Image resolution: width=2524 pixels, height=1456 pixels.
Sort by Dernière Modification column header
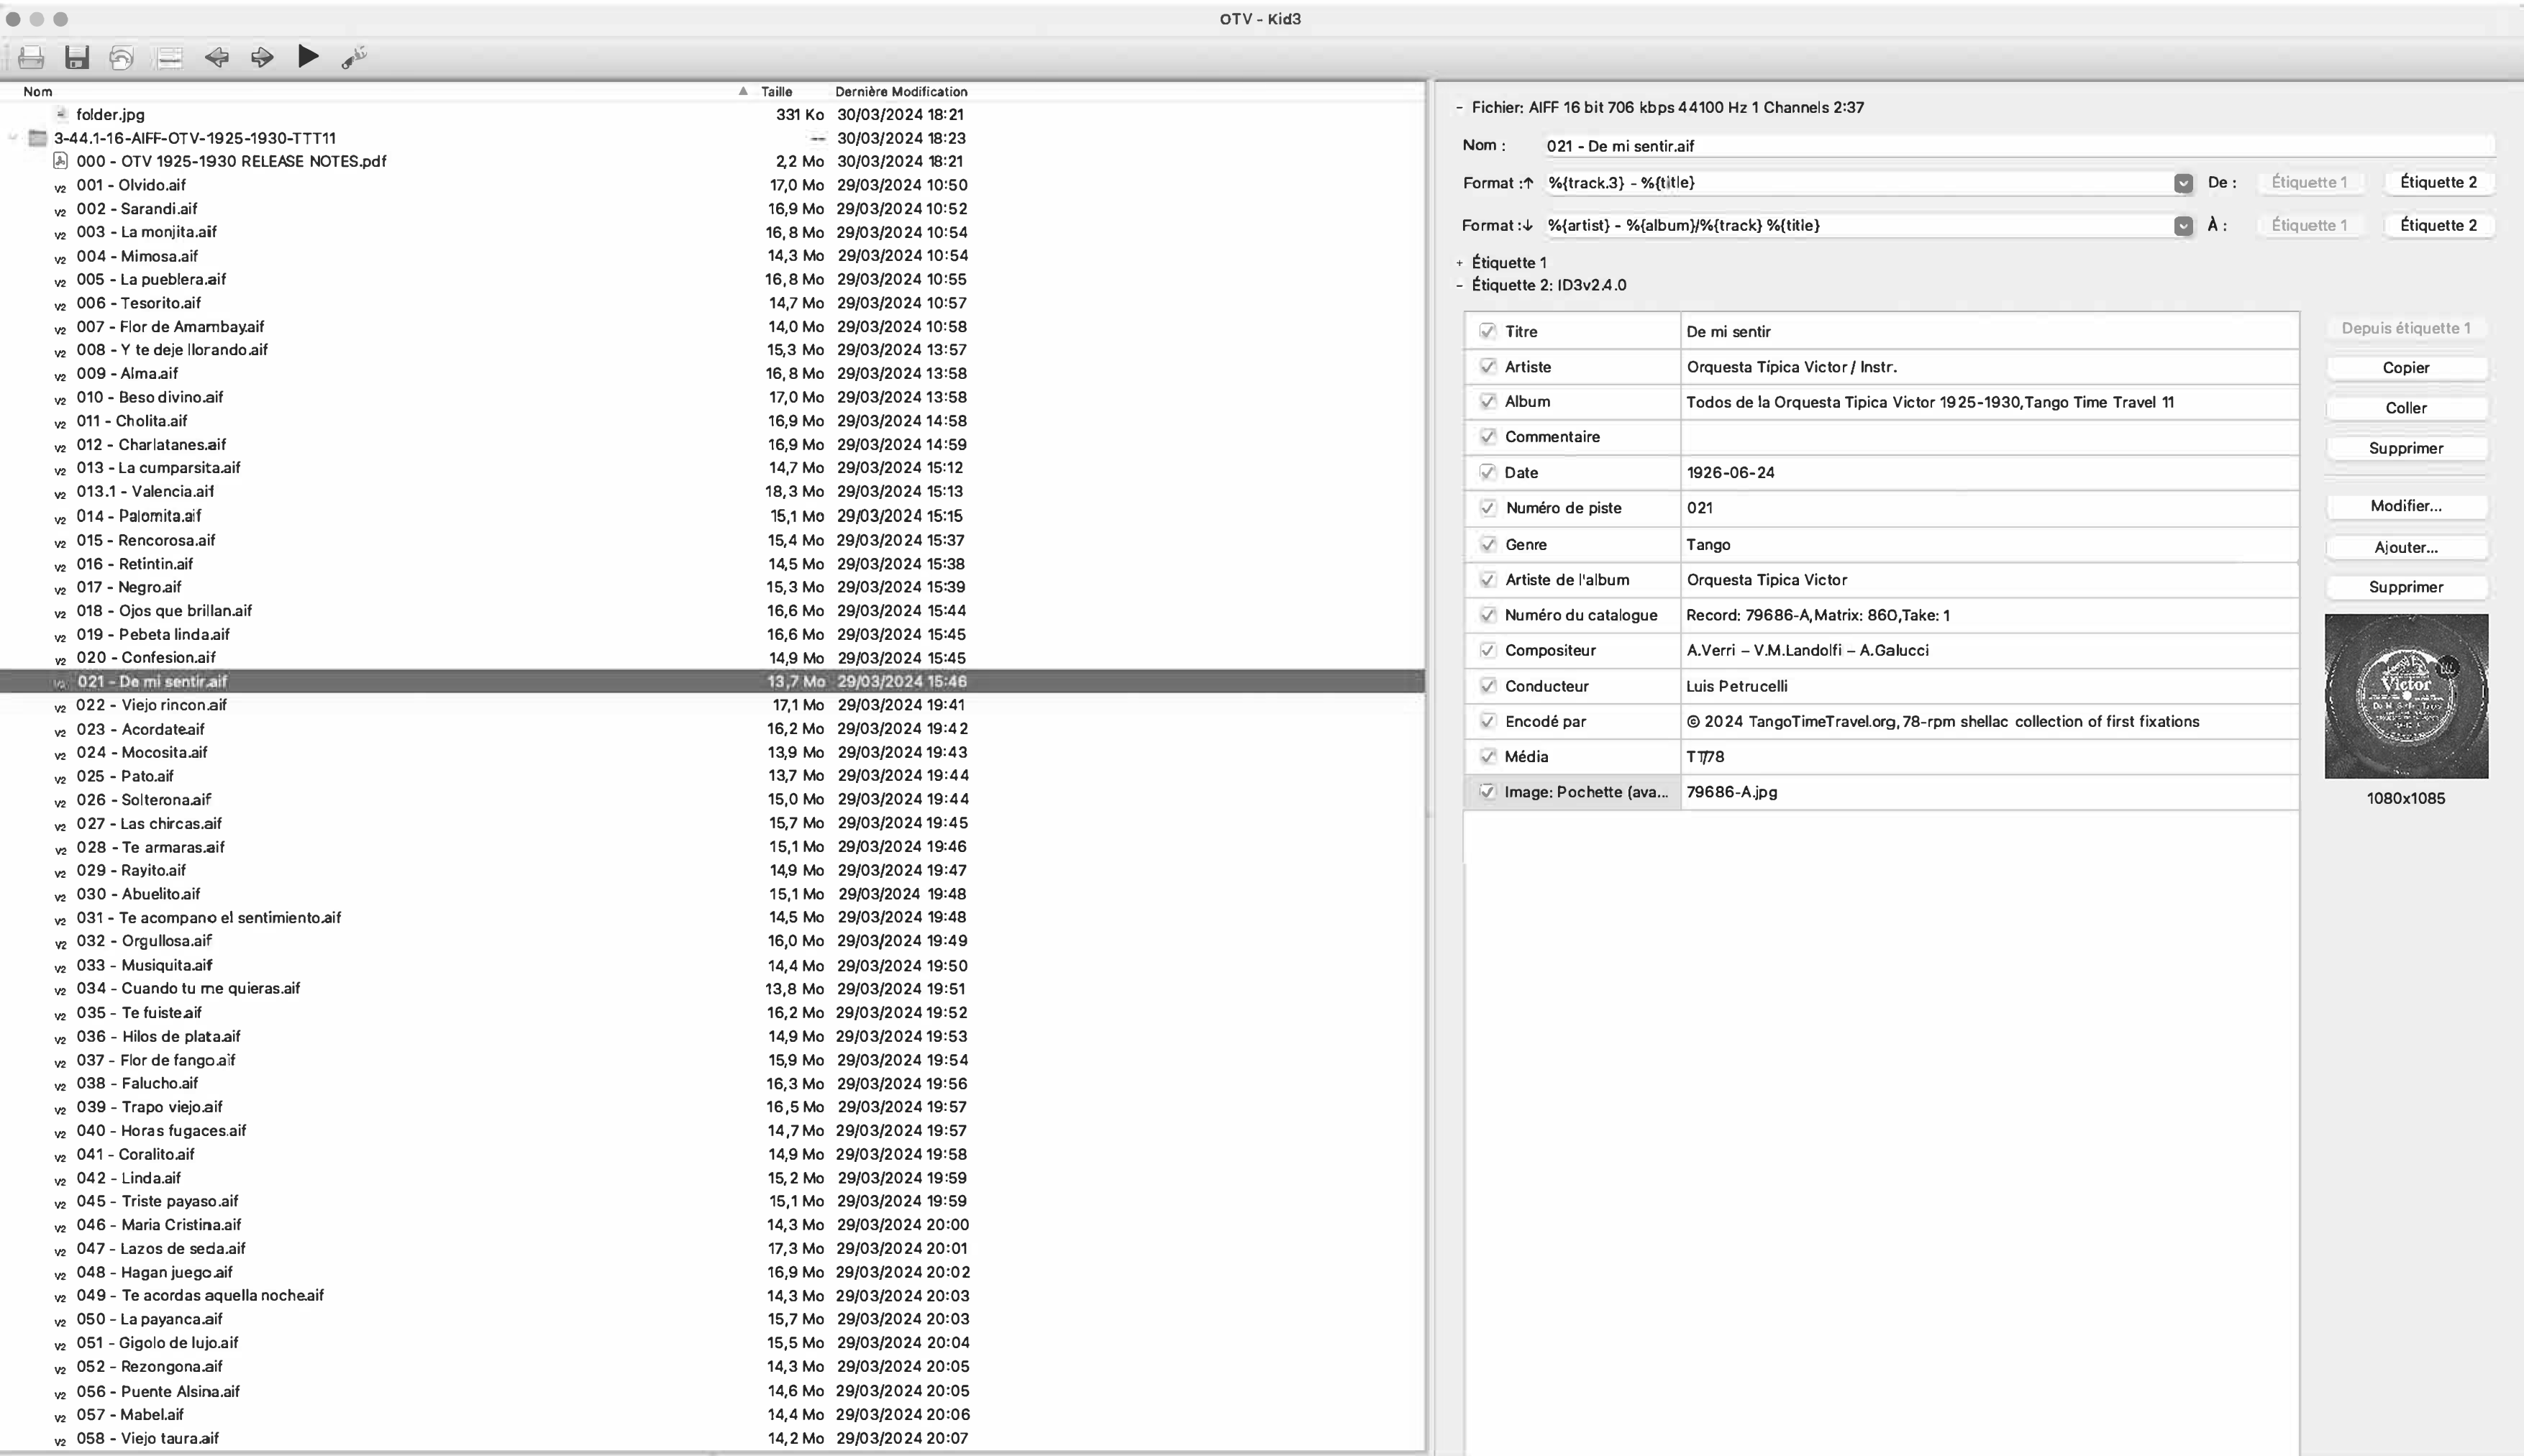click(x=901, y=91)
